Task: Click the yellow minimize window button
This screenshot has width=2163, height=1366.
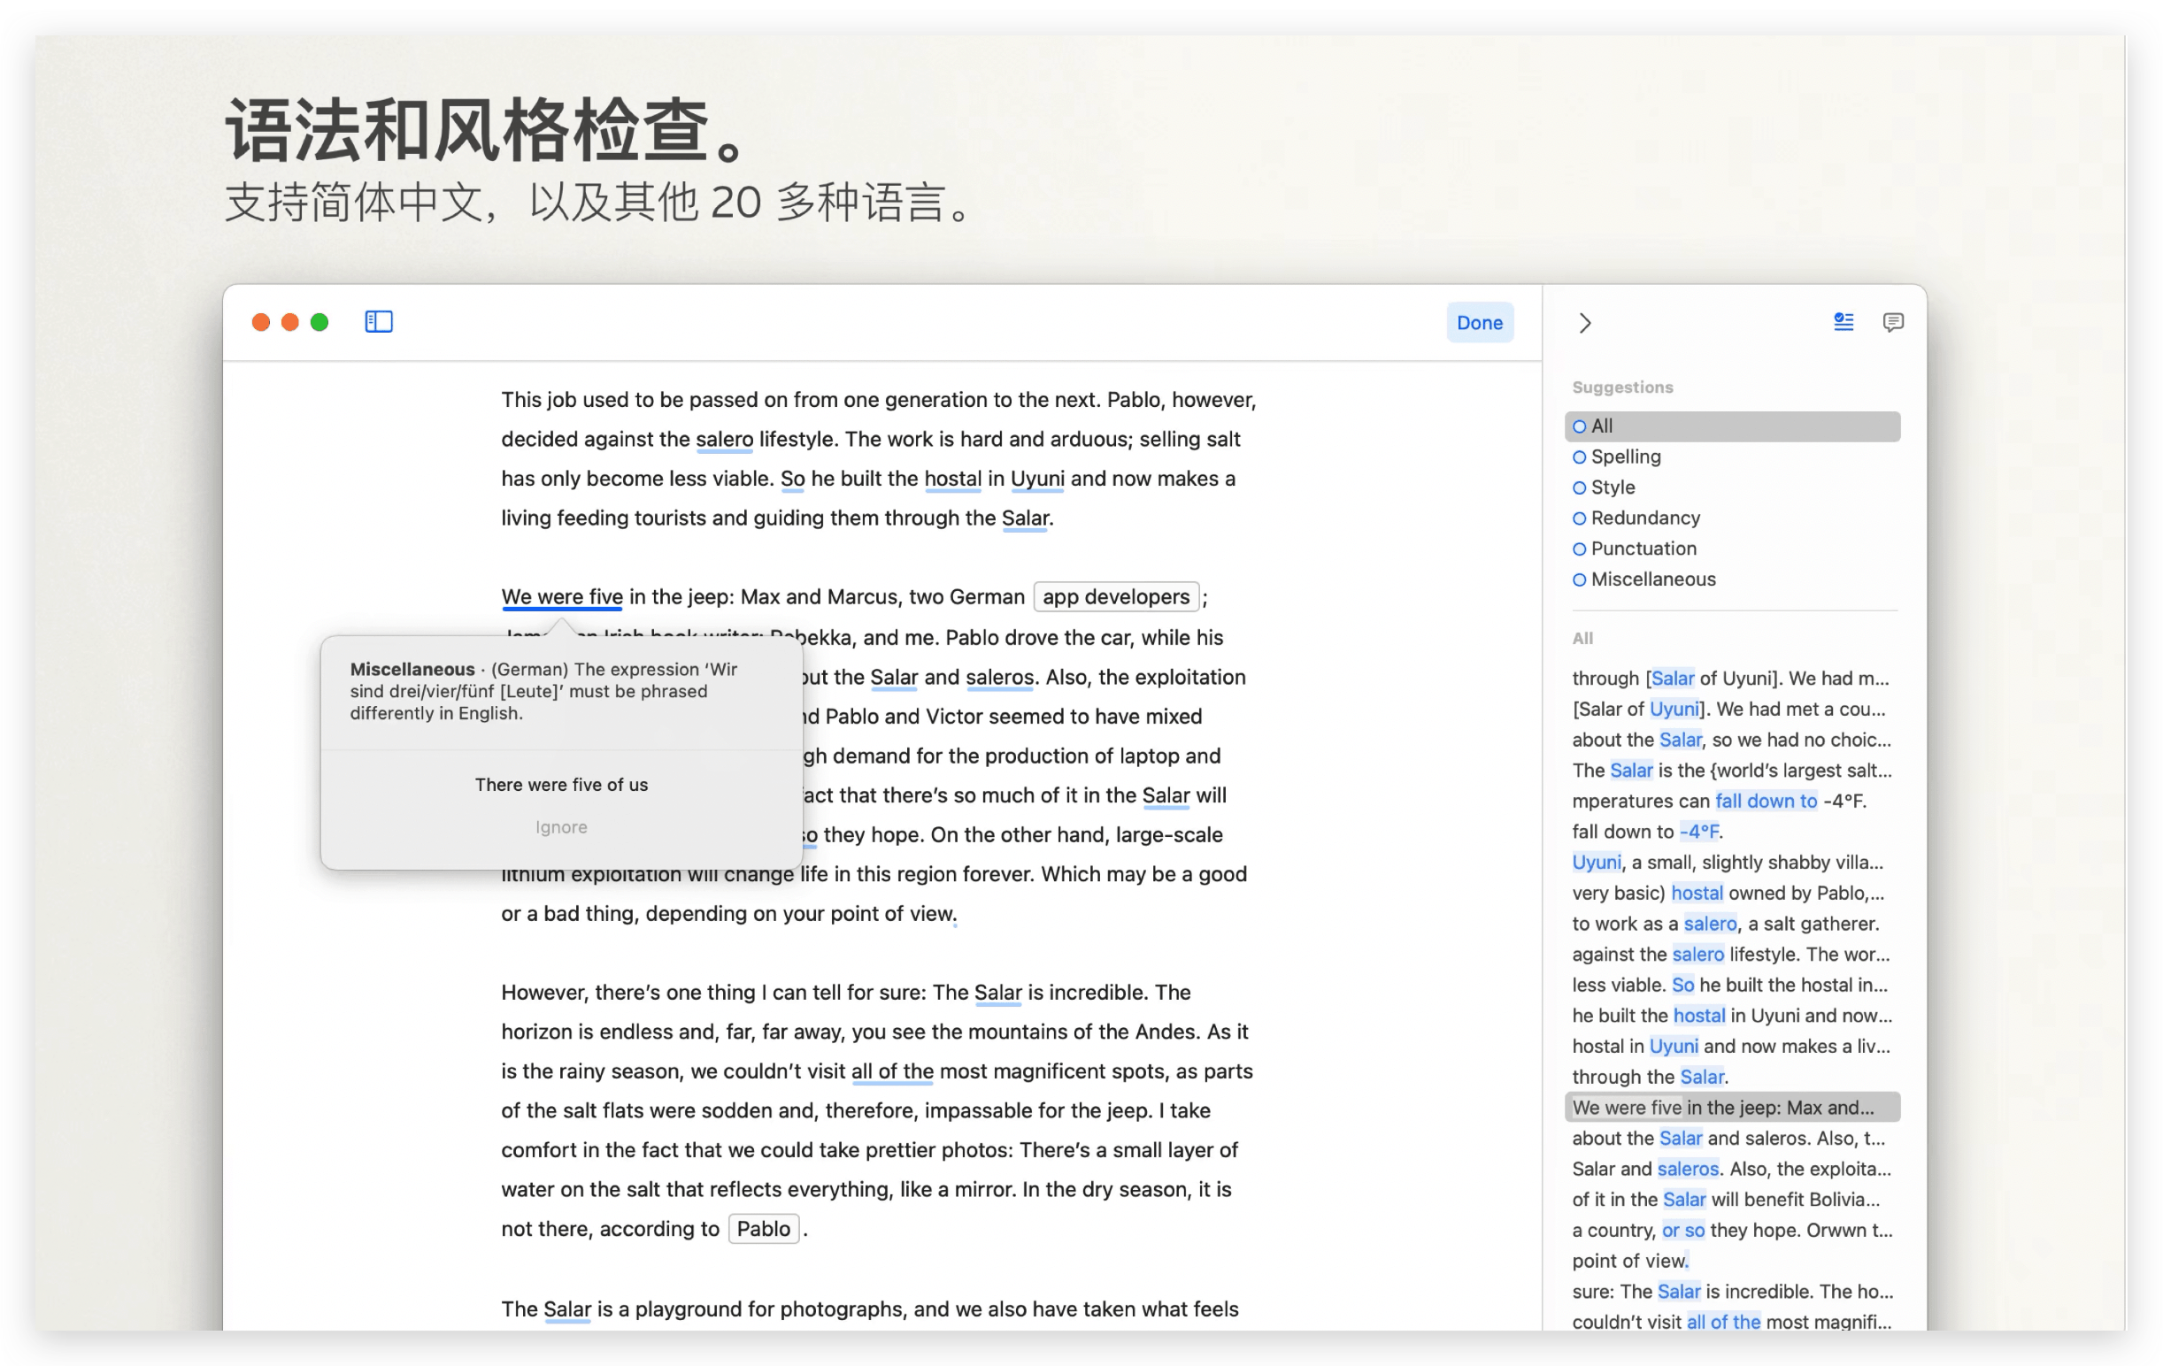Action: (x=290, y=322)
